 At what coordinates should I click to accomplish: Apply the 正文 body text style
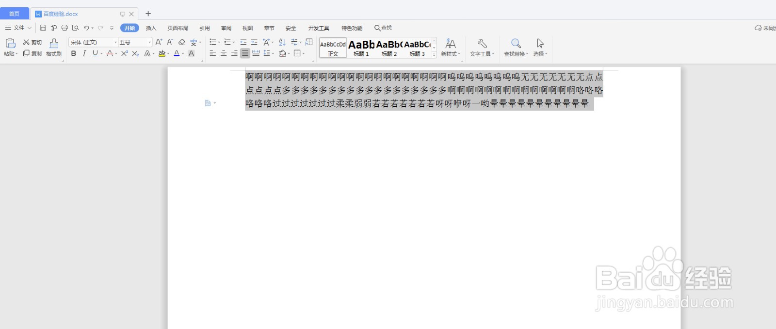point(333,48)
